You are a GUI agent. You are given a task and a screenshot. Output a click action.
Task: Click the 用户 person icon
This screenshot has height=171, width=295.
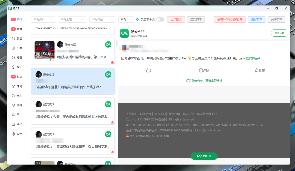13,115
